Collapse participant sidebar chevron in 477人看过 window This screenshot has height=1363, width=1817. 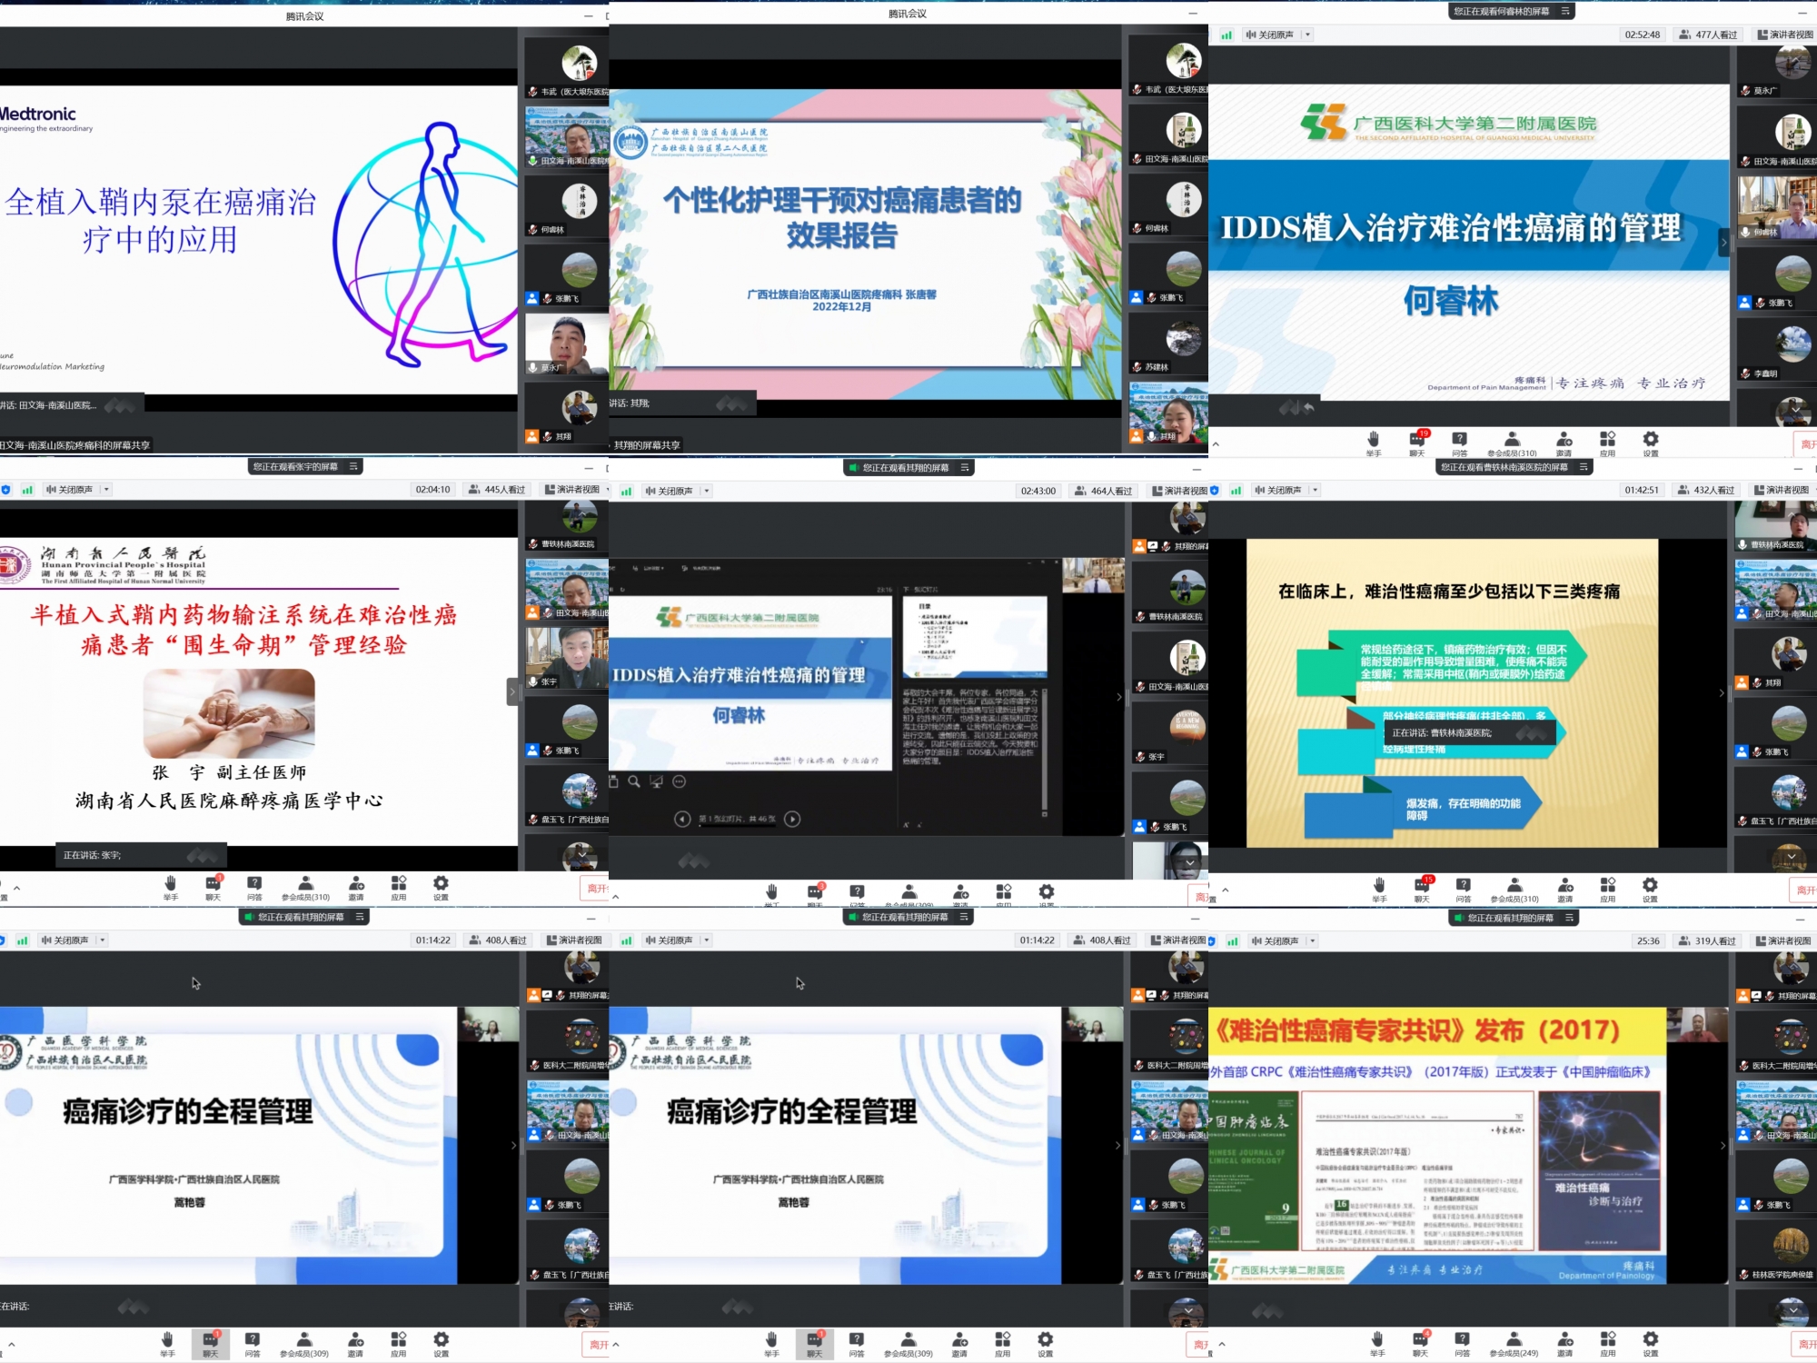tap(1723, 242)
